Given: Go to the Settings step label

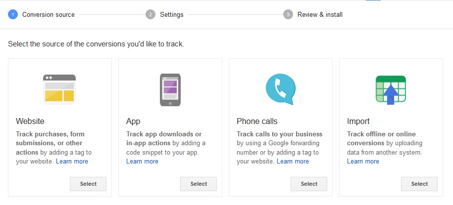Looking at the screenshot, I should (172, 14).
